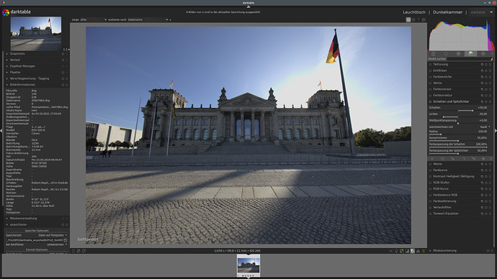Open the RGB-Stufen module
The width and height of the screenshot is (497, 279).
click(442, 183)
